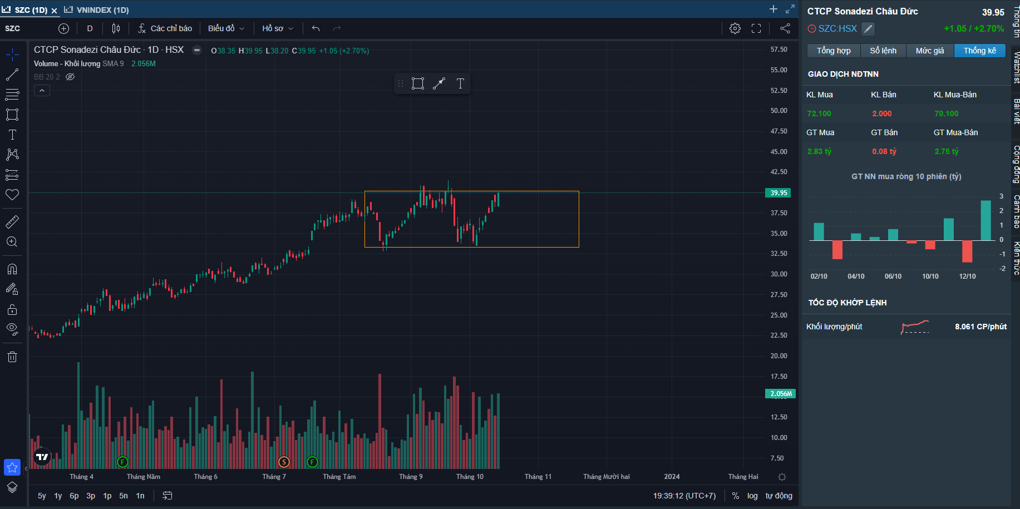Screen dimensions: 1020x509
Task: Toggle percent scale mode
Action: coord(736,496)
